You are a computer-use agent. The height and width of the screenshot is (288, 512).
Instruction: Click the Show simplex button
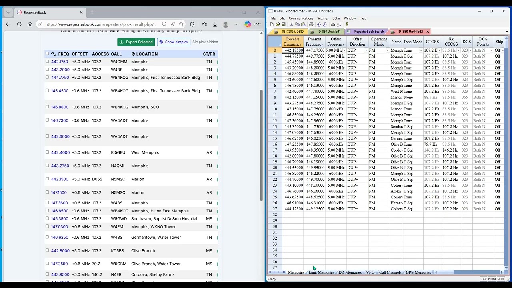point(174,42)
